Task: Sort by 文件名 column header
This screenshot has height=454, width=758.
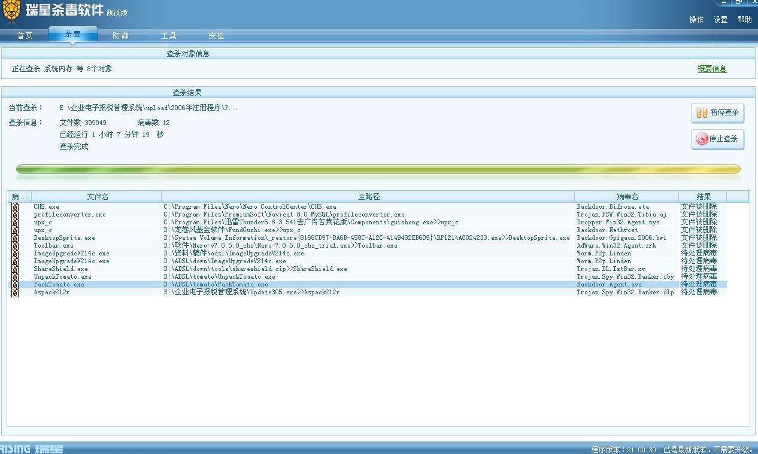Action: 97,197
